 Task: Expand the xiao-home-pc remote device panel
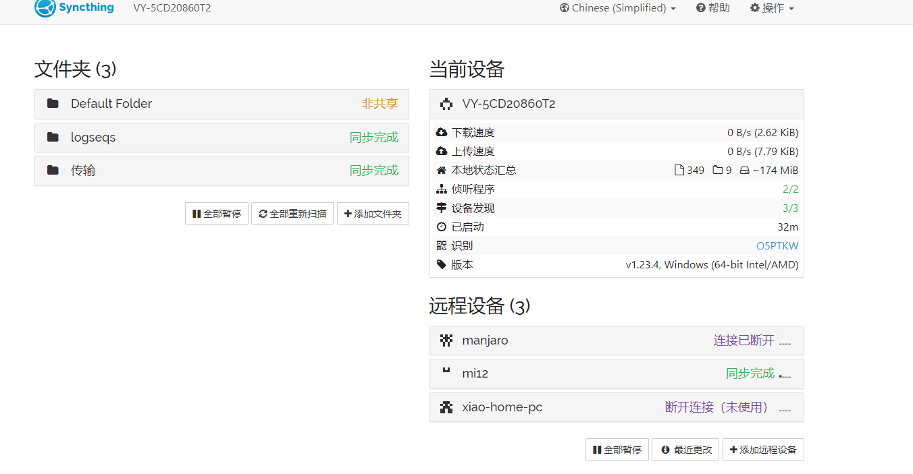(x=617, y=407)
